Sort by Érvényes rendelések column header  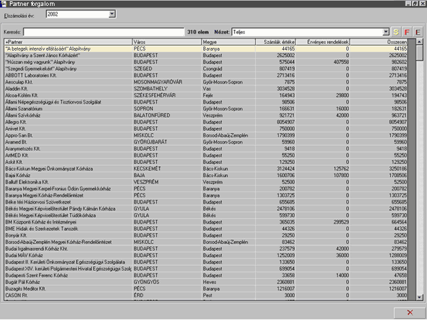pyautogui.click(x=323, y=42)
